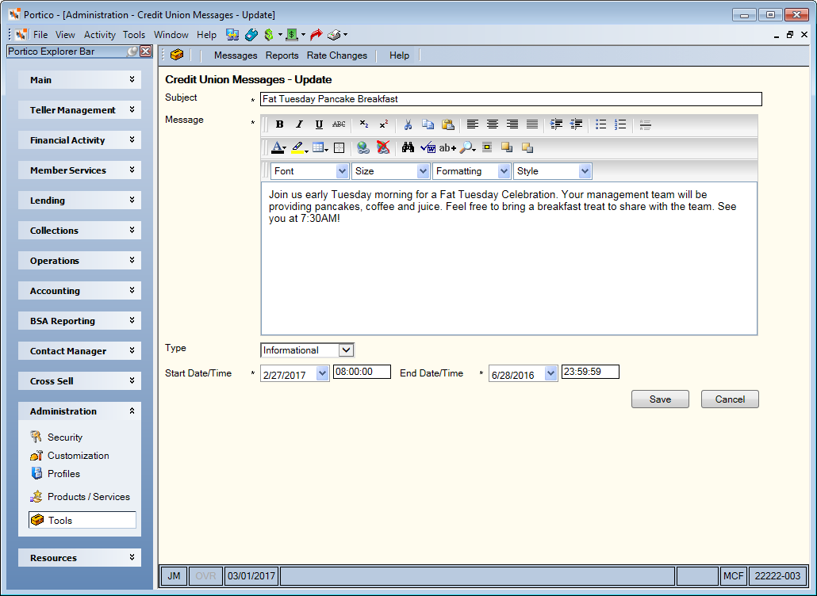This screenshot has height=596, width=817.
Task: Insert a numbered list
Action: 620,124
